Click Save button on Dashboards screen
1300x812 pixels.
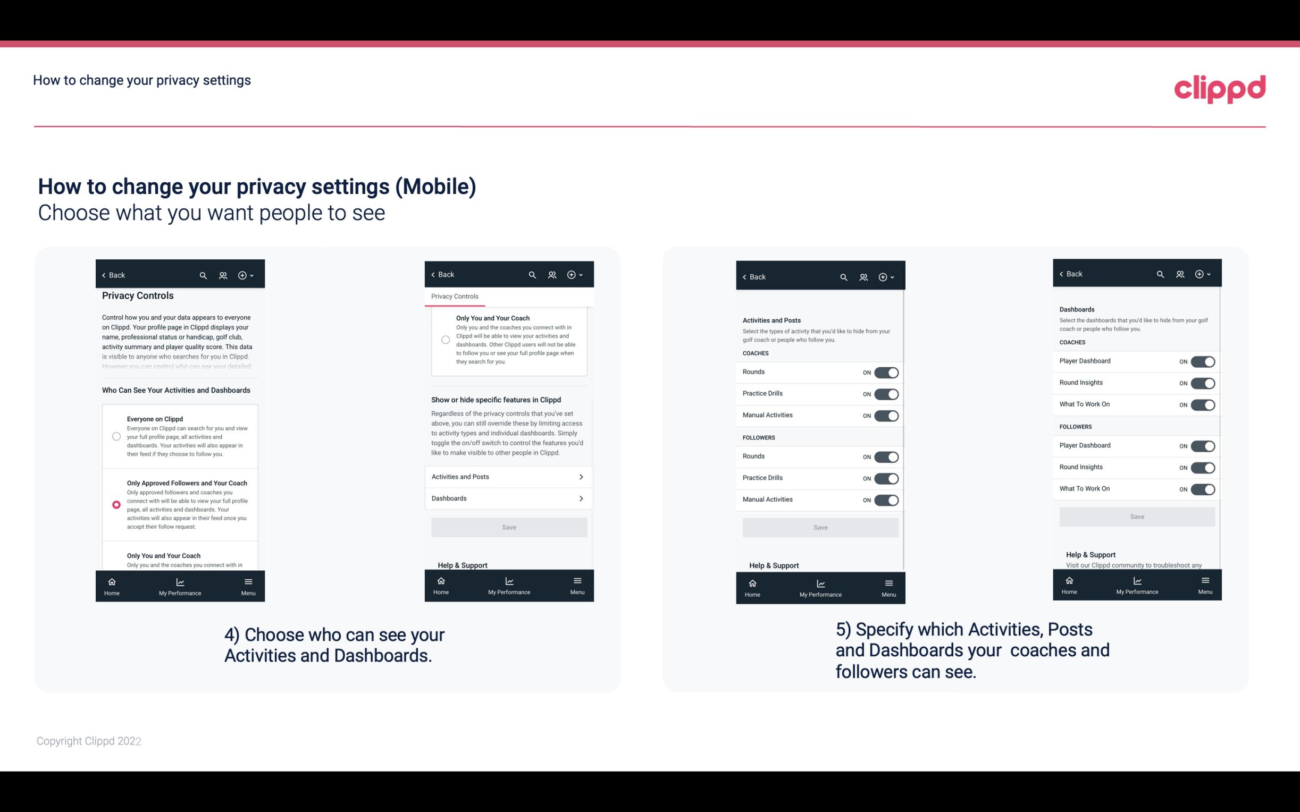pos(1136,515)
